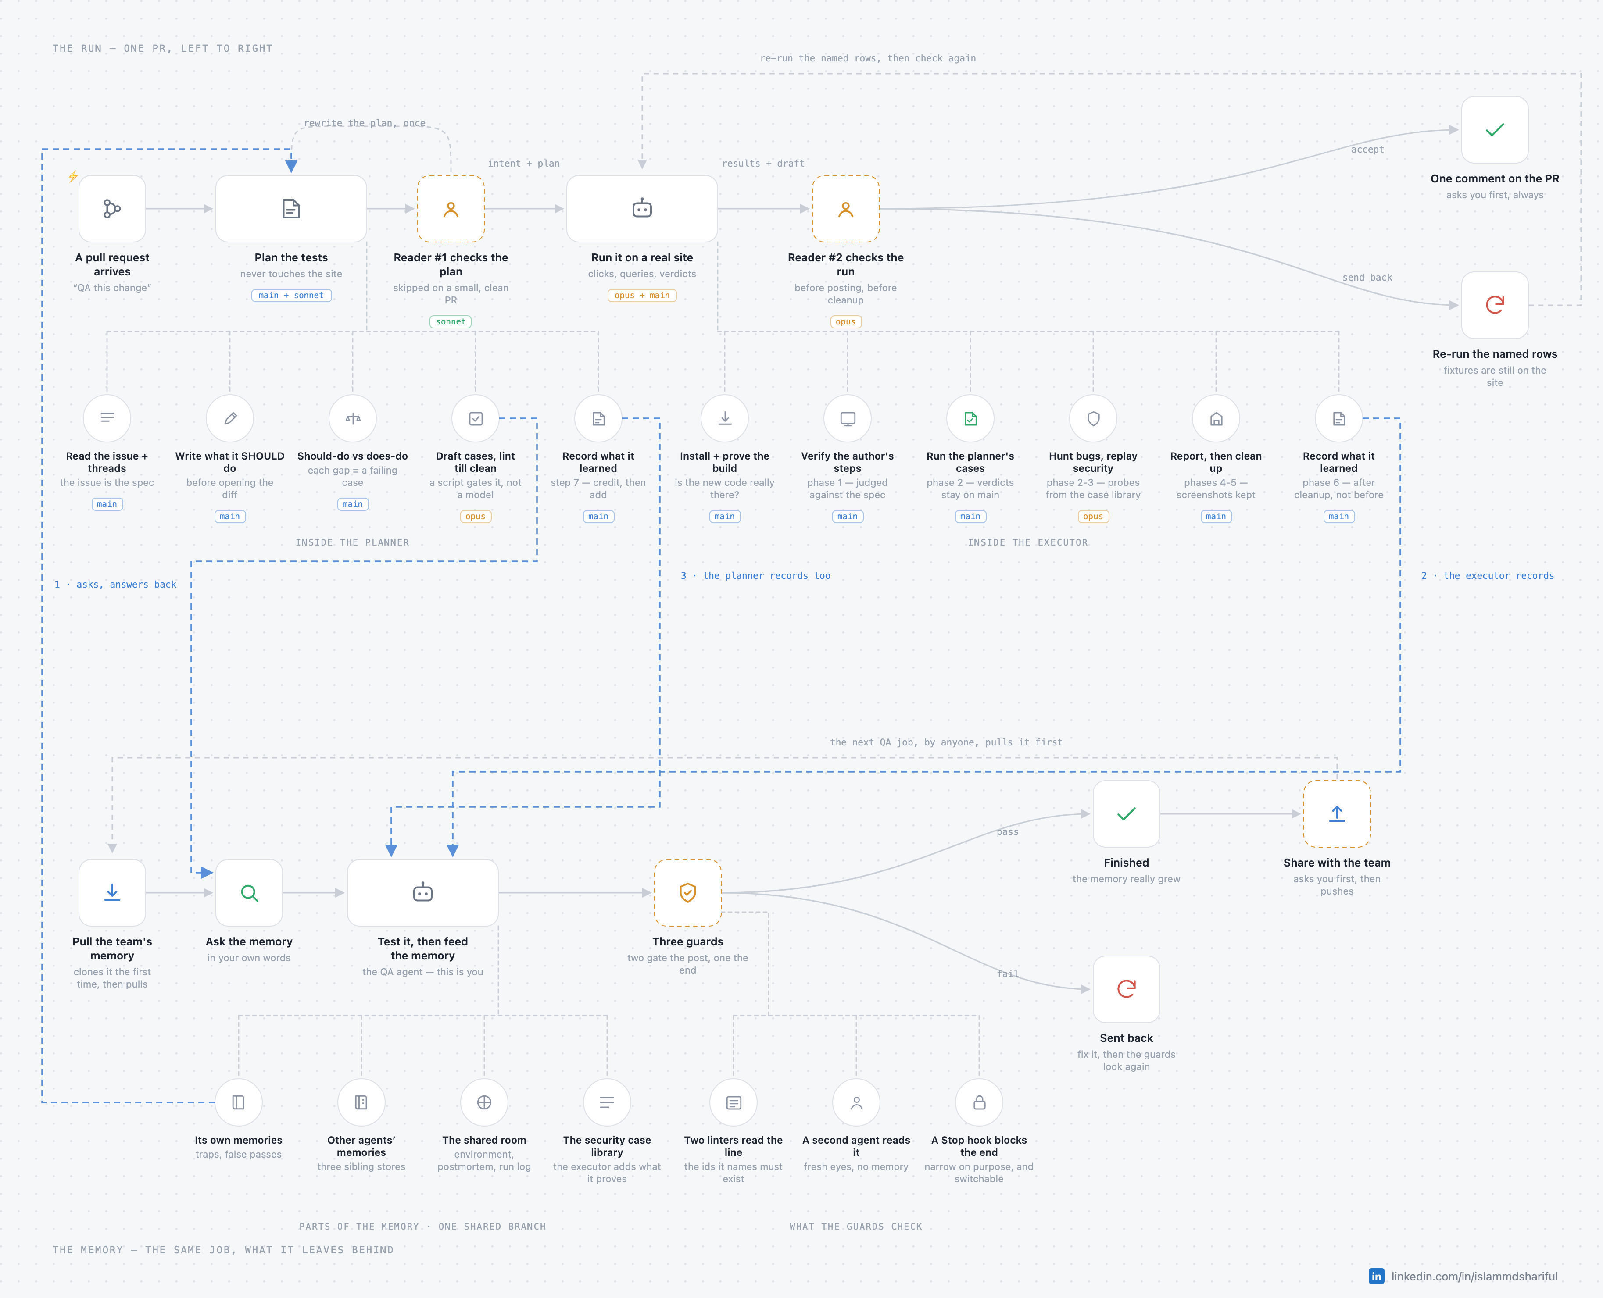Open the Reader #2 checks the run node
The width and height of the screenshot is (1603, 1298).
846,209
